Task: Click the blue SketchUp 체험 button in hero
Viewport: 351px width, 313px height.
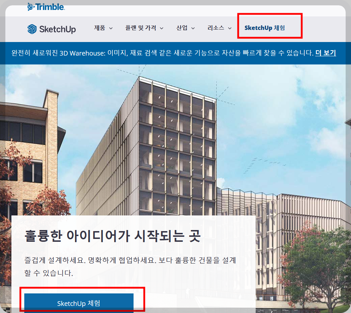Action: (x=79, y=303)
